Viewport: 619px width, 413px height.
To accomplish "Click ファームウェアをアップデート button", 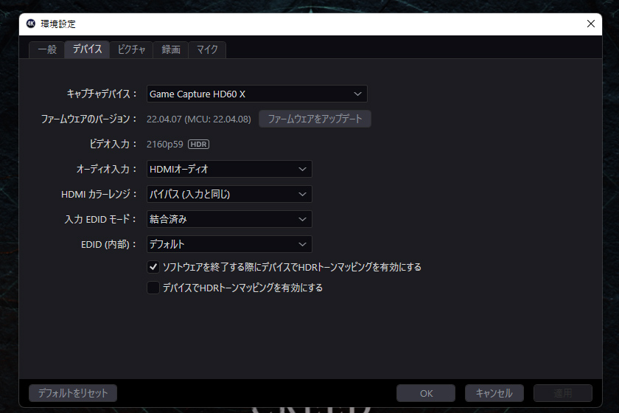I will tap(315, 119).
